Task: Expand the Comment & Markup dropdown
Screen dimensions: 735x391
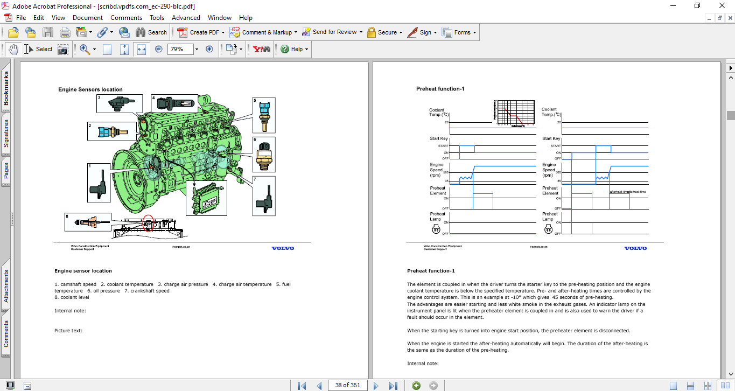Action: coord(296,32)
